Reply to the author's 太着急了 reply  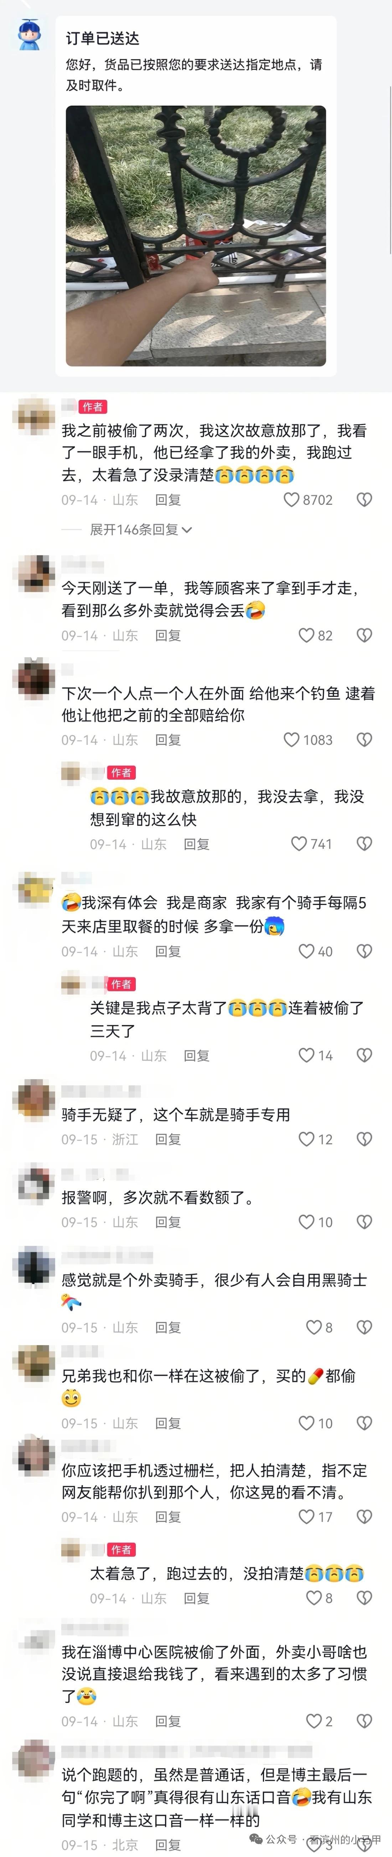[x=196, y=1598]
